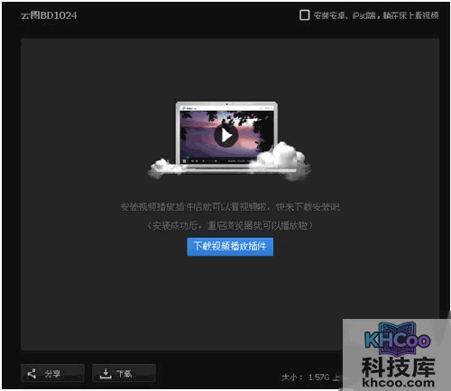Screen dimensions: 451x391
Task: Click the phone/tablet install icon at top right
Action: pos(304,15)
